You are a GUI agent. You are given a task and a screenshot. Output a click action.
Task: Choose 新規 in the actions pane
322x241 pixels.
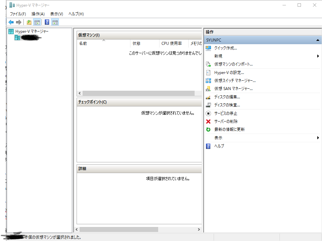218,56
